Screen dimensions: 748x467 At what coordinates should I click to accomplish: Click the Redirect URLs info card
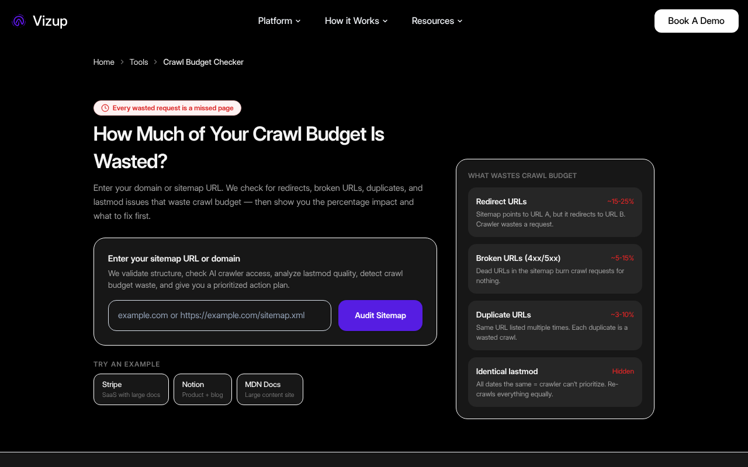[x=555, y=212]
